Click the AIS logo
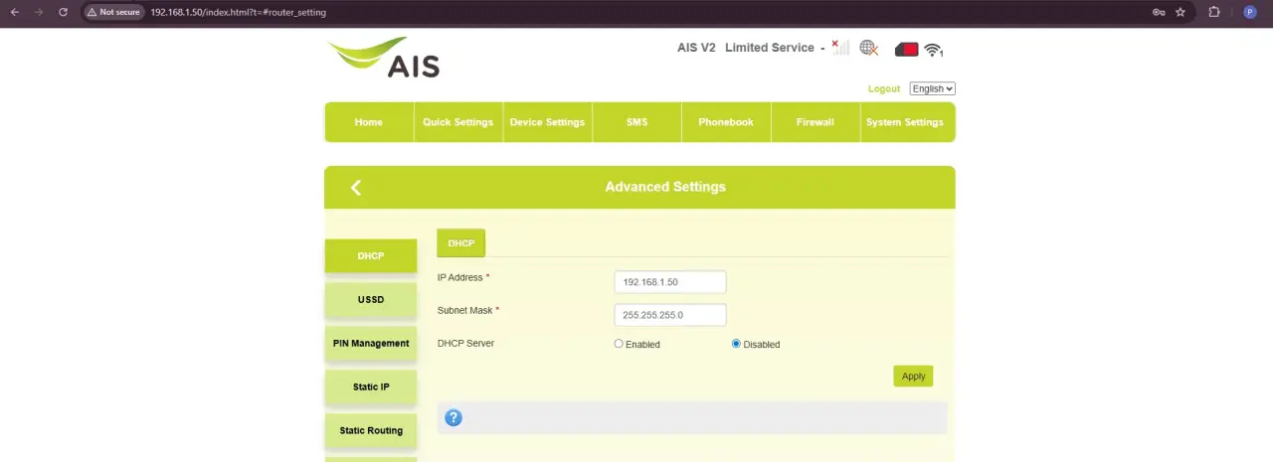The height and width of the screenshot is (462, 1273). 384,58
